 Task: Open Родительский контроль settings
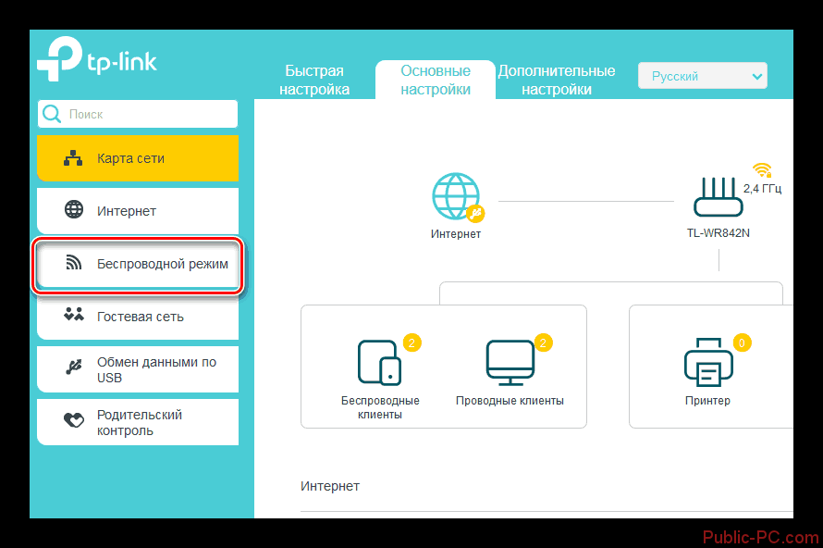[x=138, y=422]
